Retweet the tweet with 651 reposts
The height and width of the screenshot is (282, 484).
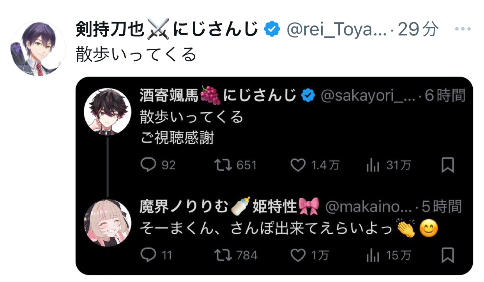click(x=224, y=165)
